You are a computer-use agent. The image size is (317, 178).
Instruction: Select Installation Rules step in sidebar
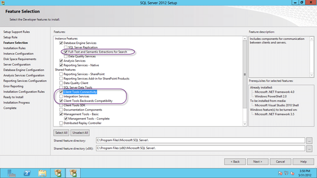tap(14, 48)
